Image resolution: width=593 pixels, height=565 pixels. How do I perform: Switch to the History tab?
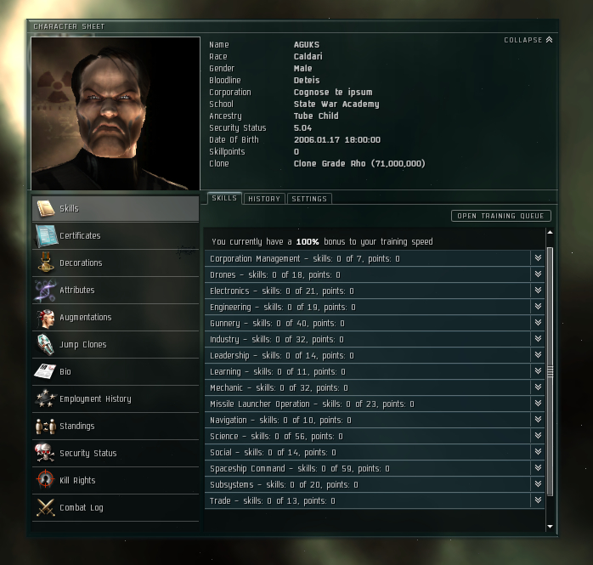click(x=264, y=199)
